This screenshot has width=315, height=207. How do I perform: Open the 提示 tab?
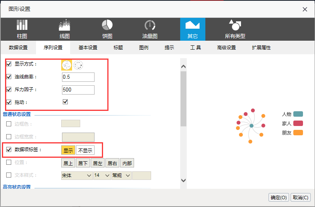[169, 48]
